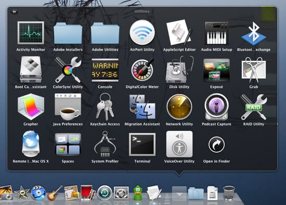Launch Grapher

[31, 107]
